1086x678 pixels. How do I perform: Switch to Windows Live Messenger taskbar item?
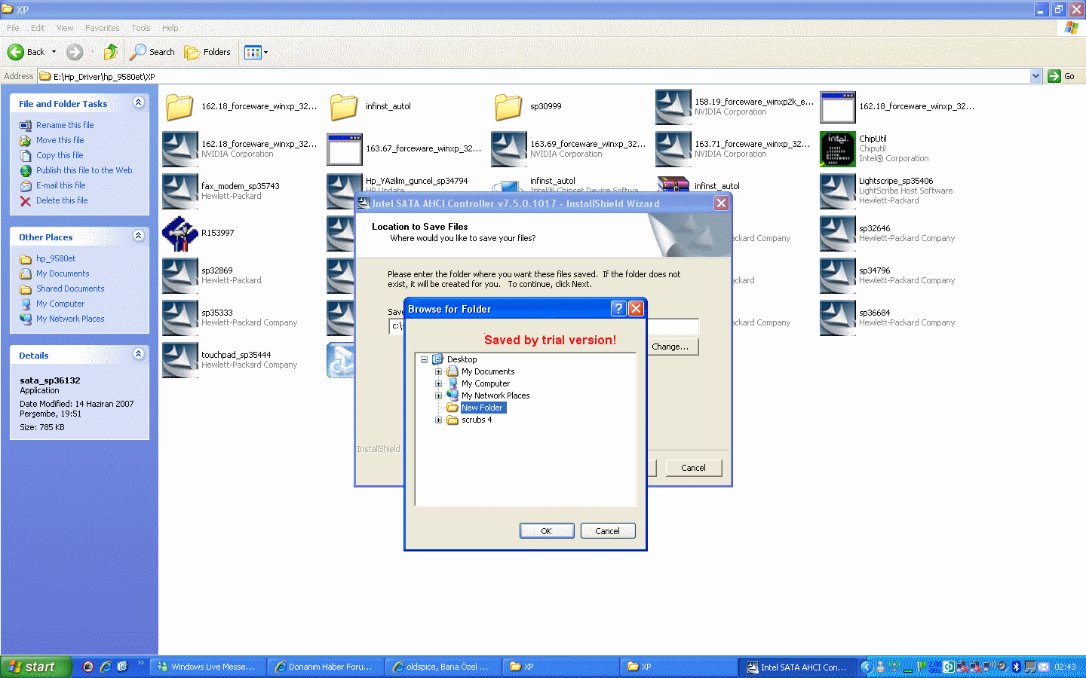tap(207, 667)
